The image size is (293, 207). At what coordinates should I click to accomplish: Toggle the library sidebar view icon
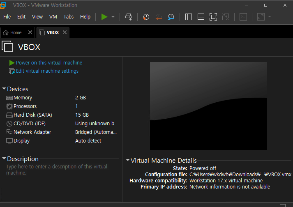pos(188,17)
